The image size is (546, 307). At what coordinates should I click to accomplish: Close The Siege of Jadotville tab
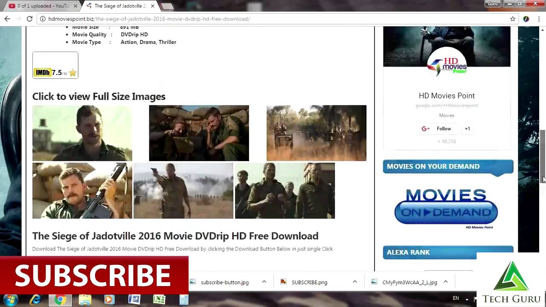pos(152,6)
